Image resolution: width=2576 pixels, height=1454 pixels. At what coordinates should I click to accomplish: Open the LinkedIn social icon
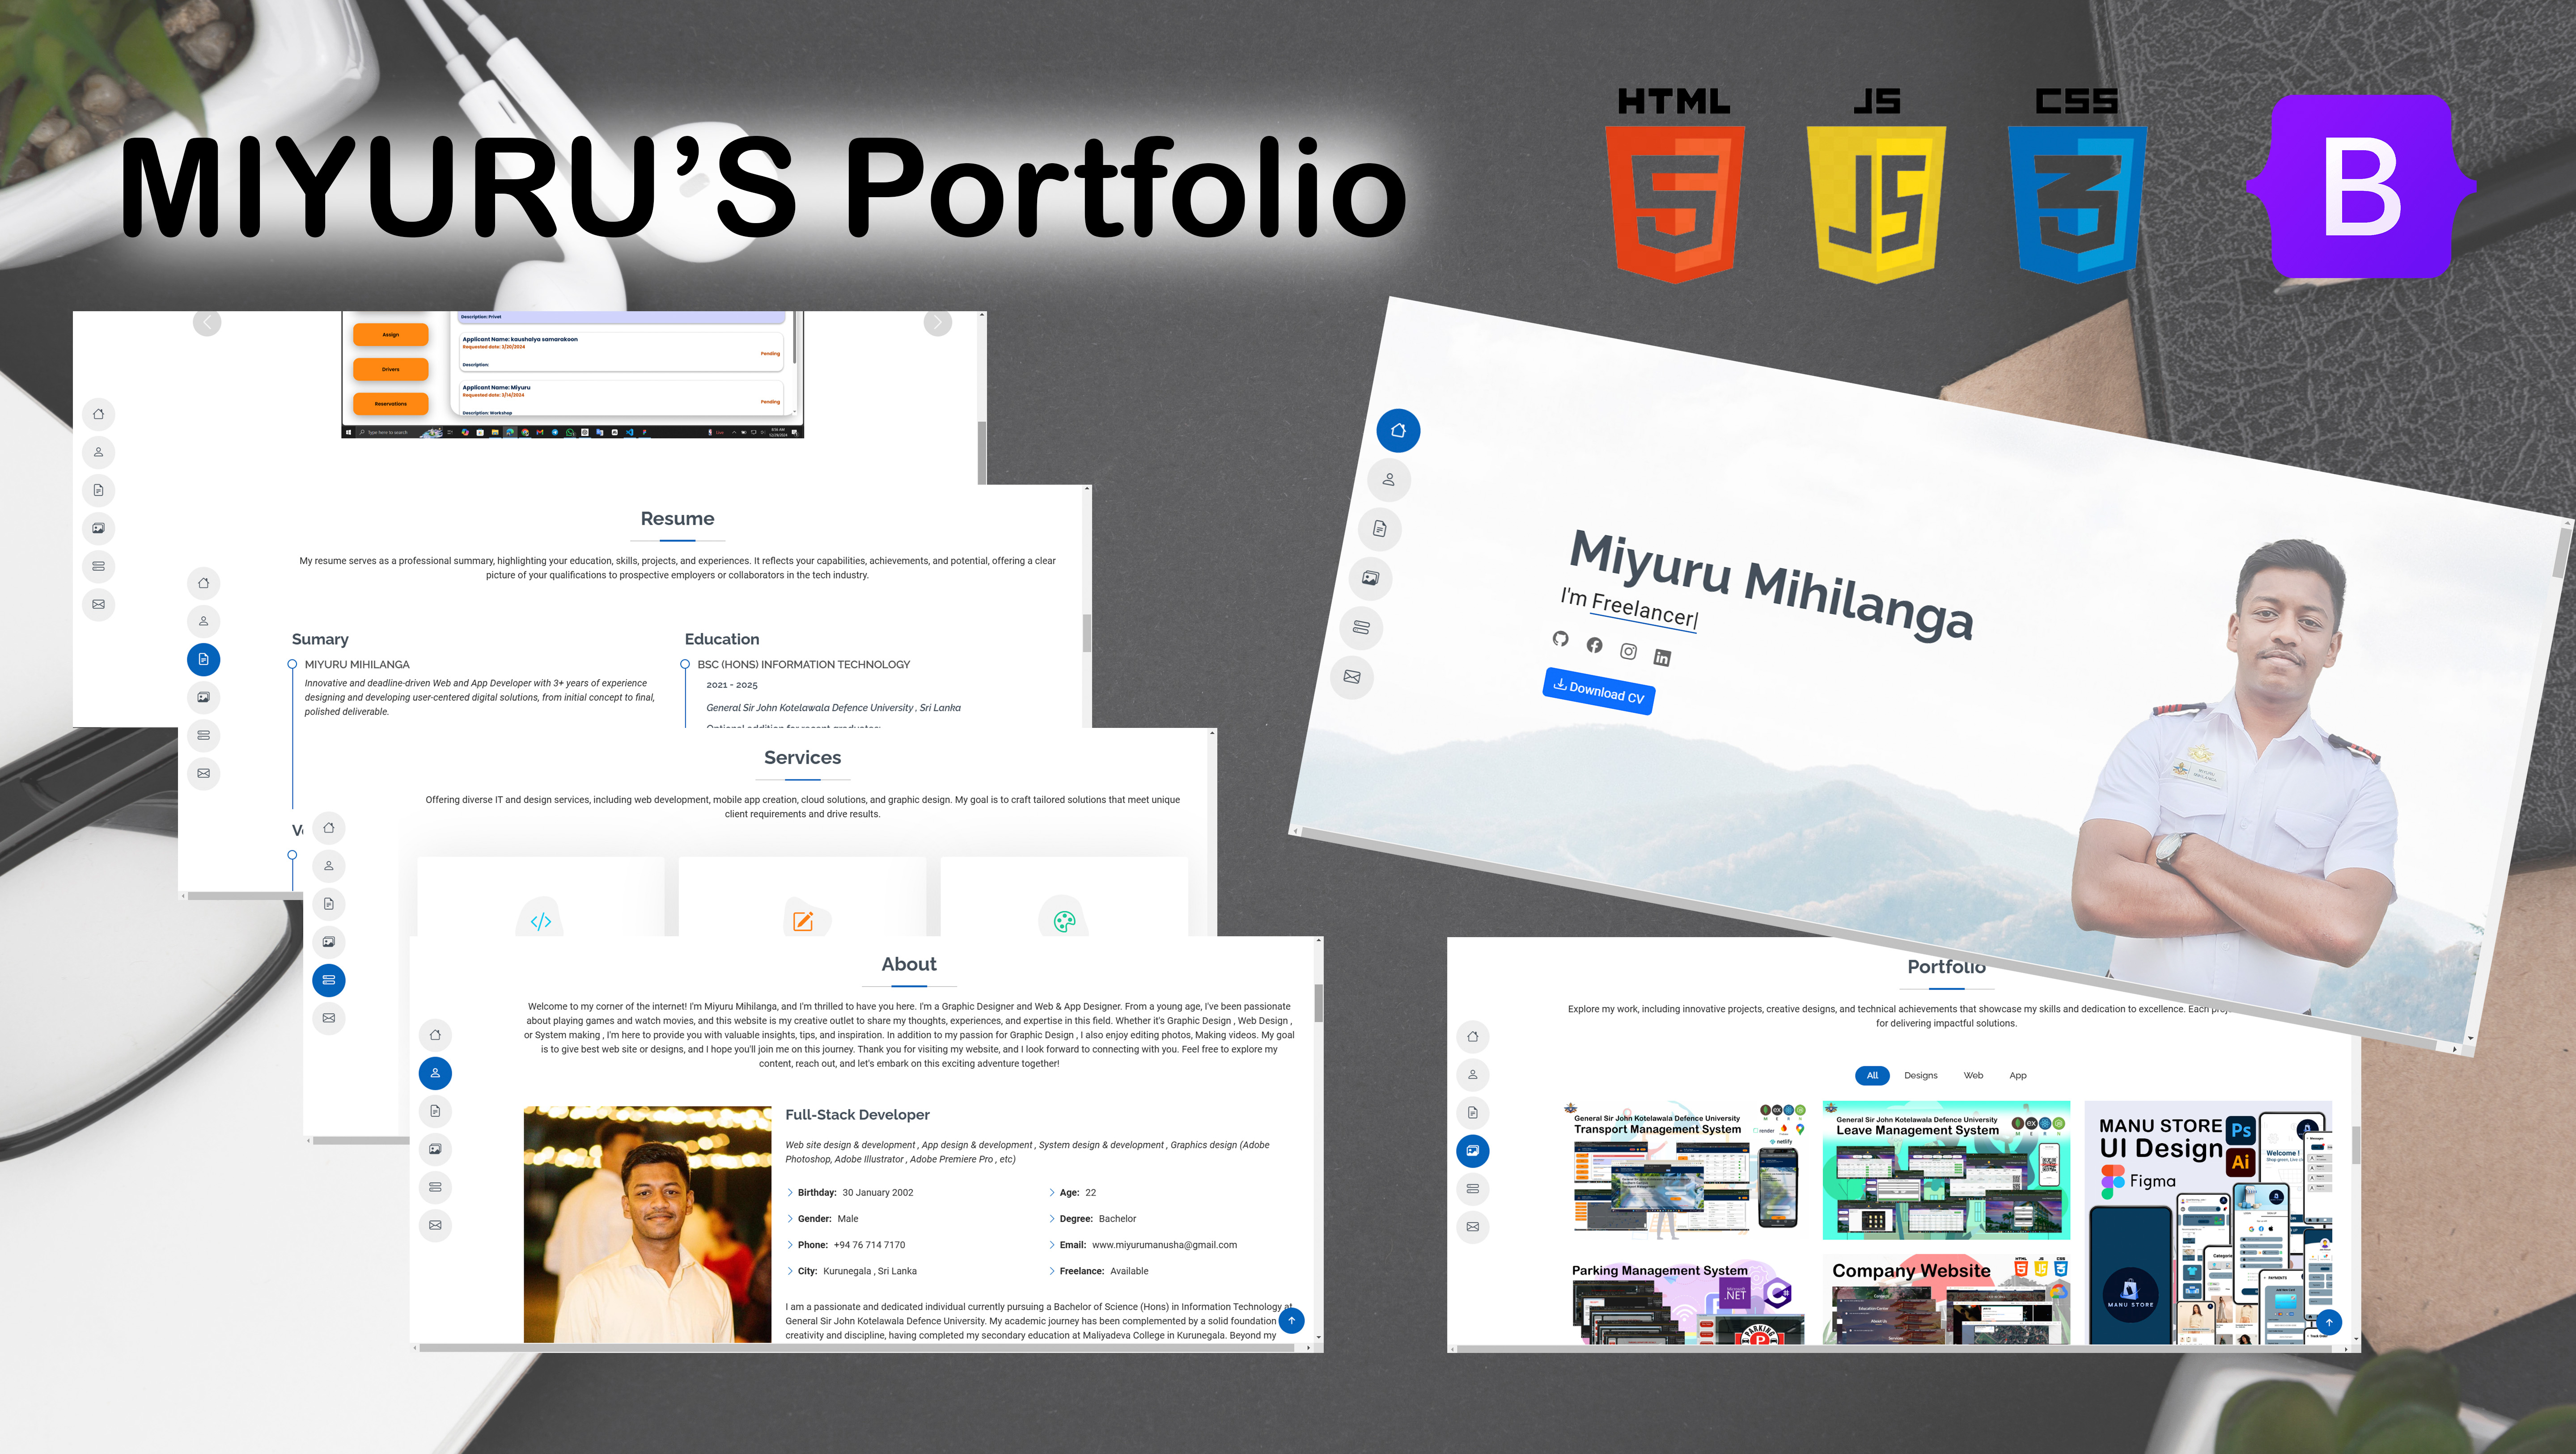(1662, 658)
